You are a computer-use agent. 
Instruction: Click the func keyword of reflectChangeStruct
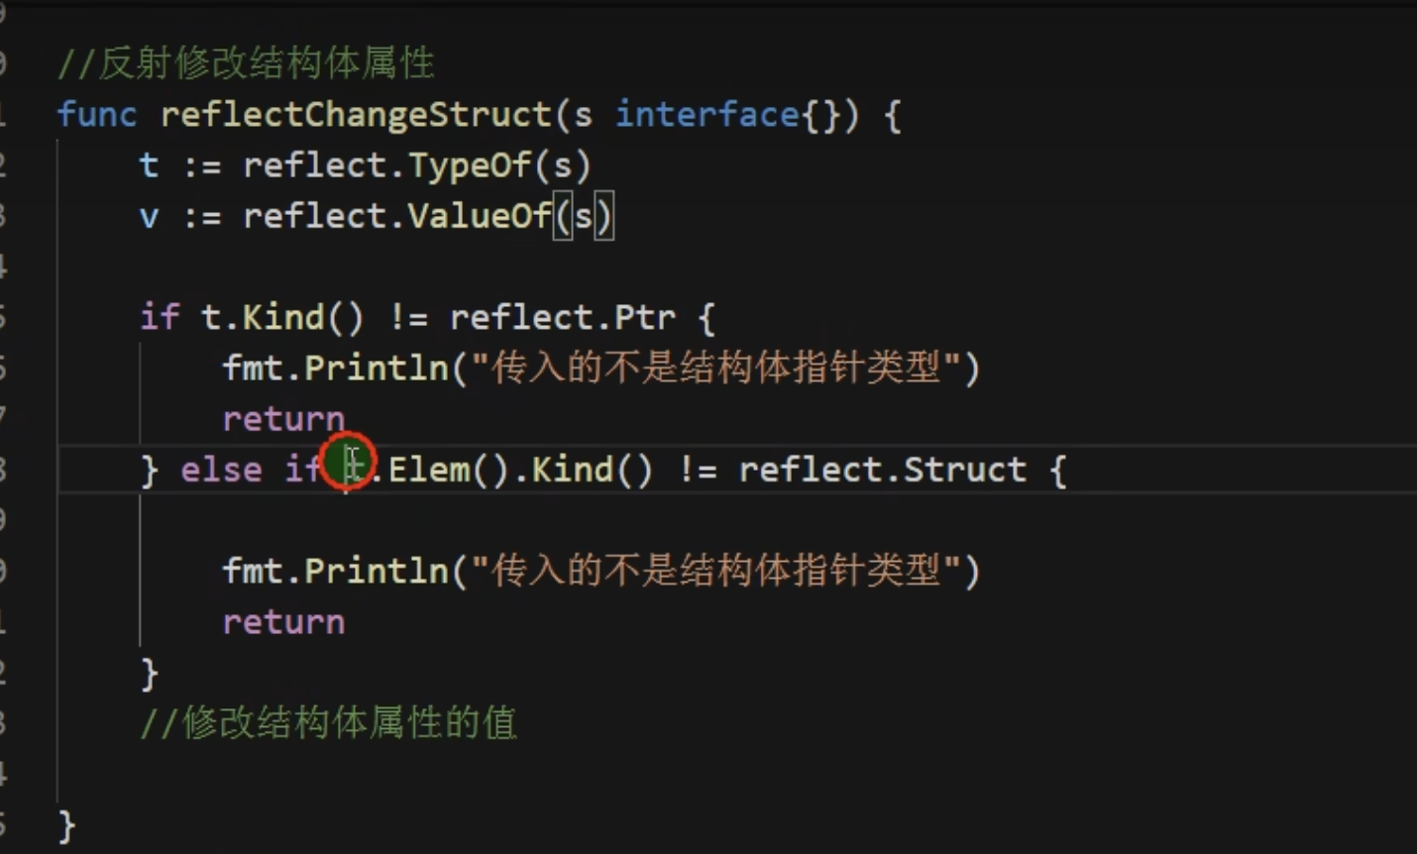point(96,115)
